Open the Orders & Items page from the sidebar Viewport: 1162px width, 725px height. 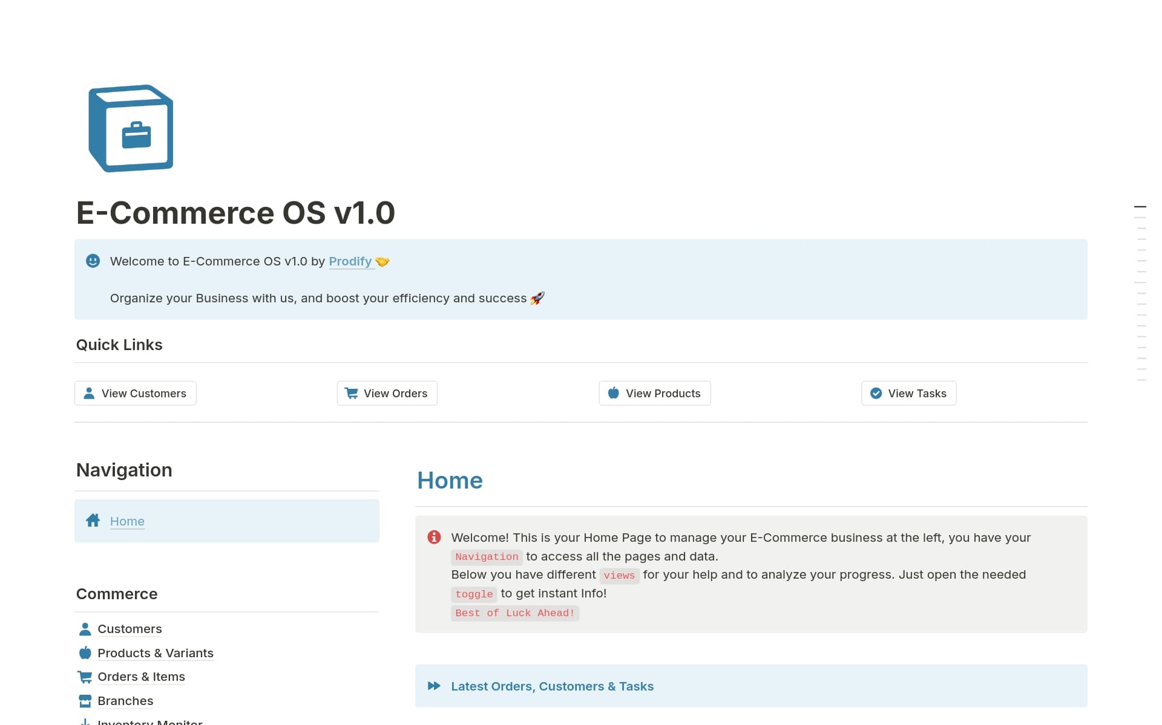tap(141, 677)
